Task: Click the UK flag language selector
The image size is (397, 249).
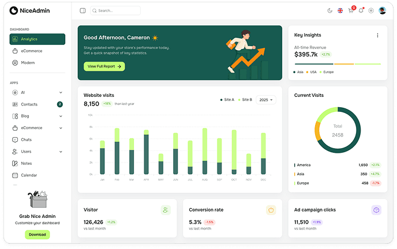Action: 340,10
